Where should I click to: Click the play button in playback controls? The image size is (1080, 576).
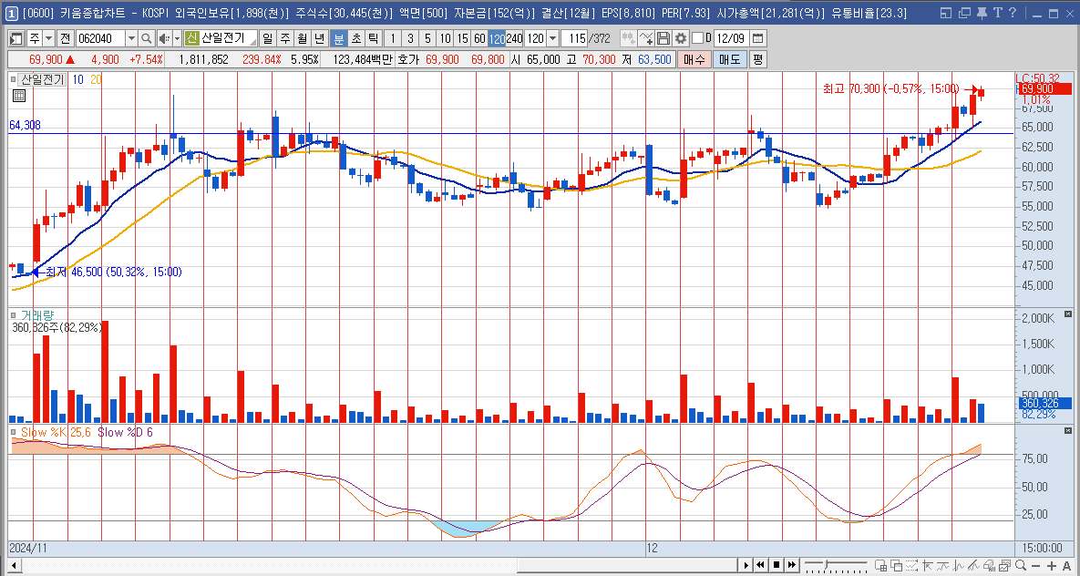point(746,566)
